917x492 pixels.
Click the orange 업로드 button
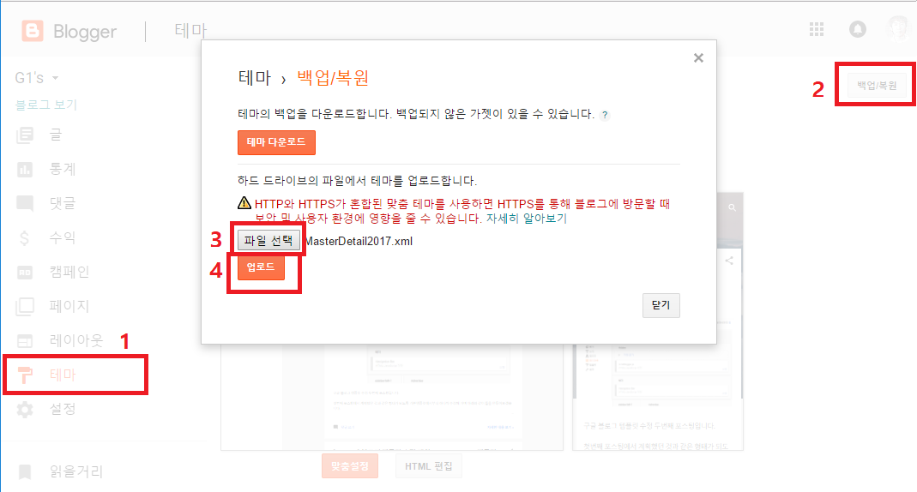pos(261,267)
